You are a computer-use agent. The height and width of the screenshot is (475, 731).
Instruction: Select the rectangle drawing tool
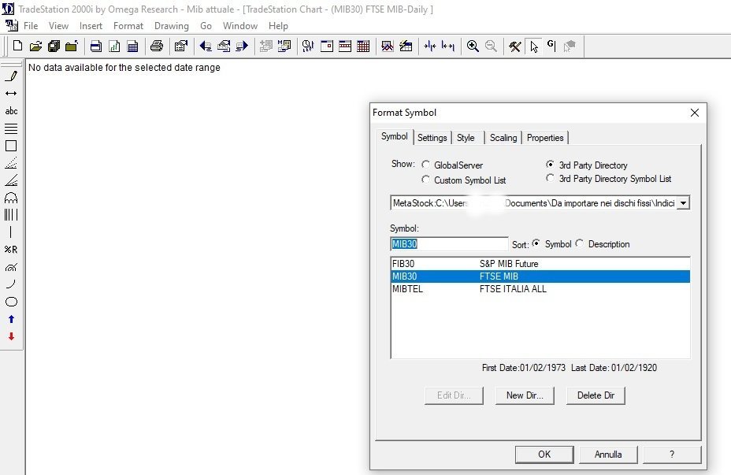pyautogui.click(x=11, y=146)
